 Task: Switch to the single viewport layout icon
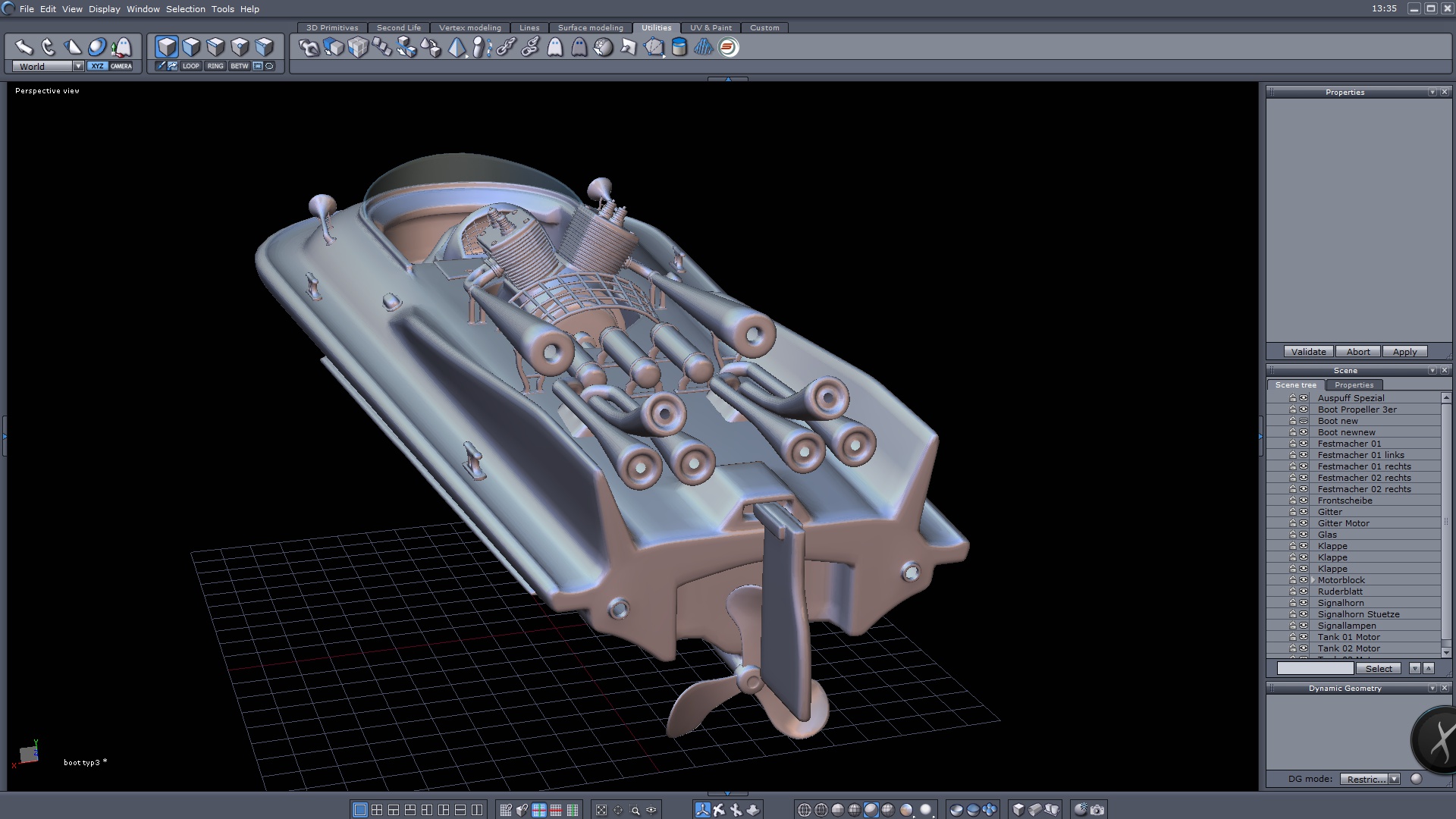(x=360, y=810)
